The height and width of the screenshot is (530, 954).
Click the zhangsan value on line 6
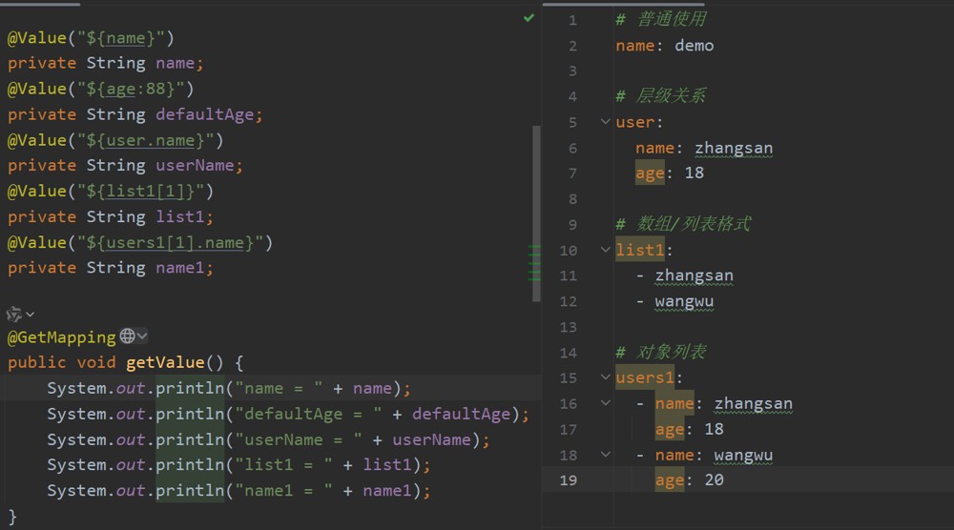point(734,149)
